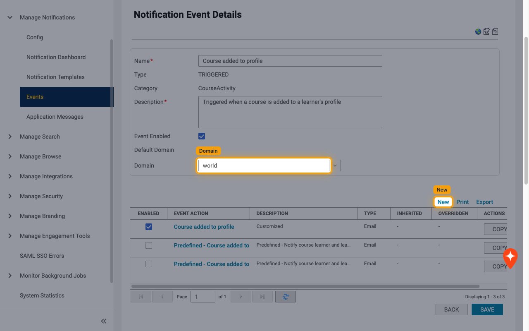Focus the Domain field containing world
This screenshot has height=331, width=529.
coord(264,165)
